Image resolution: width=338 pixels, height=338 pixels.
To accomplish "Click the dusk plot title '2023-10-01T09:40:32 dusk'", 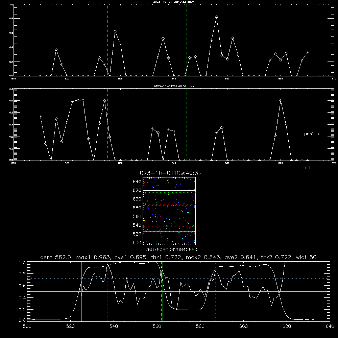I will click(174, 86).
